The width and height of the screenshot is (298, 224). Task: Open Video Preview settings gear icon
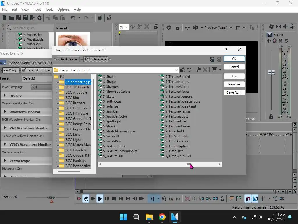tap(168, 28)
